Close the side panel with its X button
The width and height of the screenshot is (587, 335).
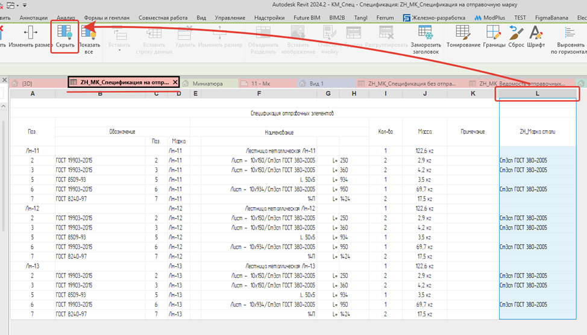[4, 80]
